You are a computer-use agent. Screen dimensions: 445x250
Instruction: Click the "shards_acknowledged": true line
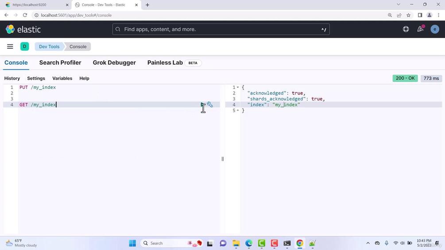click(x=286, y=99)
